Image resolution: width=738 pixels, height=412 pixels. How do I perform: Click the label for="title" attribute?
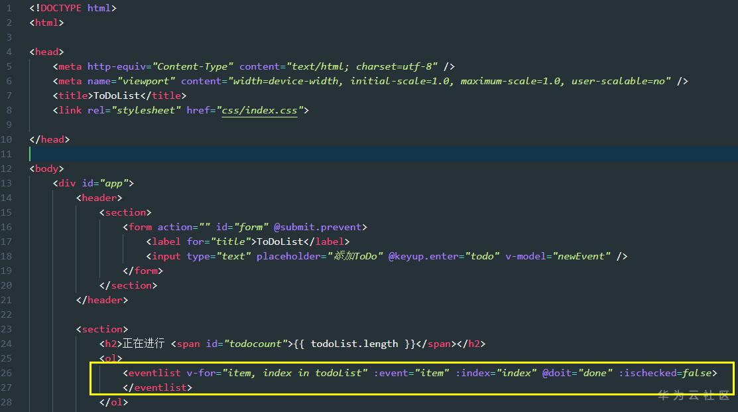tap(219, 241)
